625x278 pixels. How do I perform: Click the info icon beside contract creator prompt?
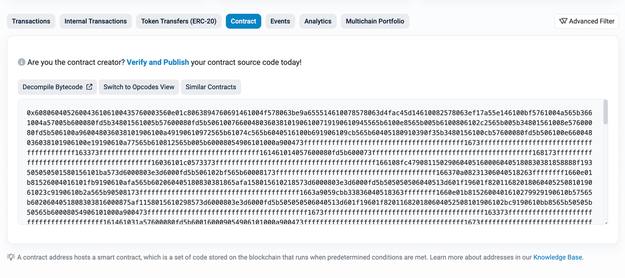[x=21, y=62]
